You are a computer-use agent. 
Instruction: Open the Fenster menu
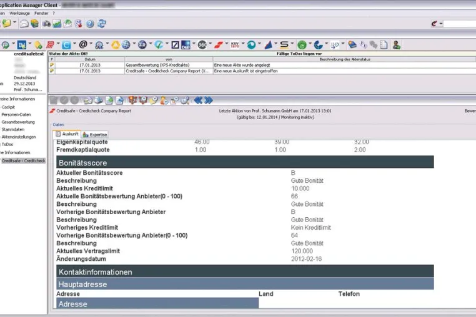pos(41,13)
